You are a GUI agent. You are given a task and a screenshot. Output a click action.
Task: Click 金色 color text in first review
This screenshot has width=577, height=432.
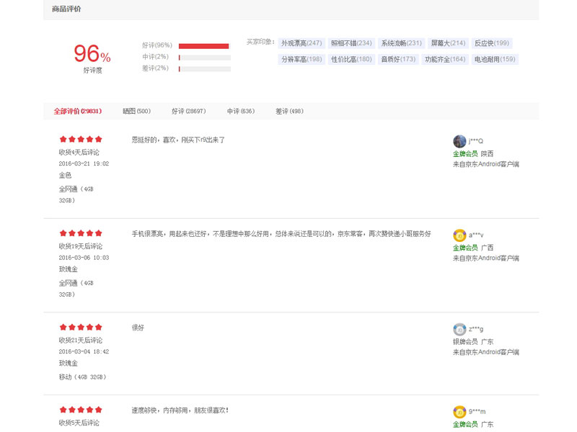65,176
